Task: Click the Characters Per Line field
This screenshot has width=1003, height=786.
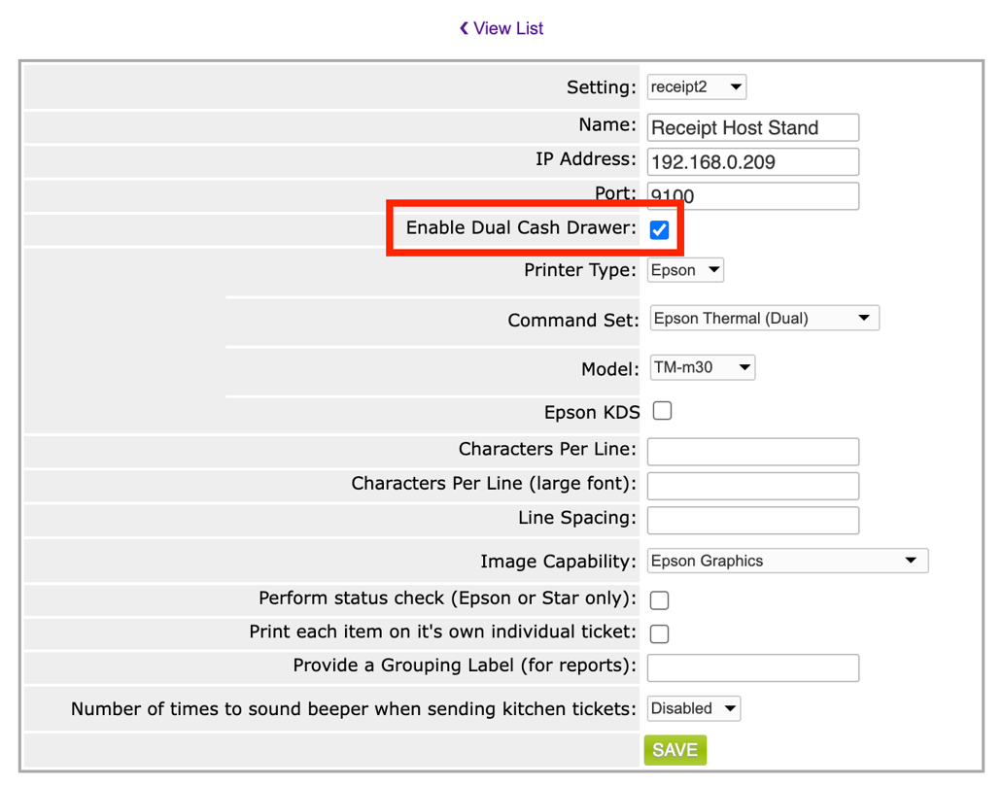Action: click(753, 452)
